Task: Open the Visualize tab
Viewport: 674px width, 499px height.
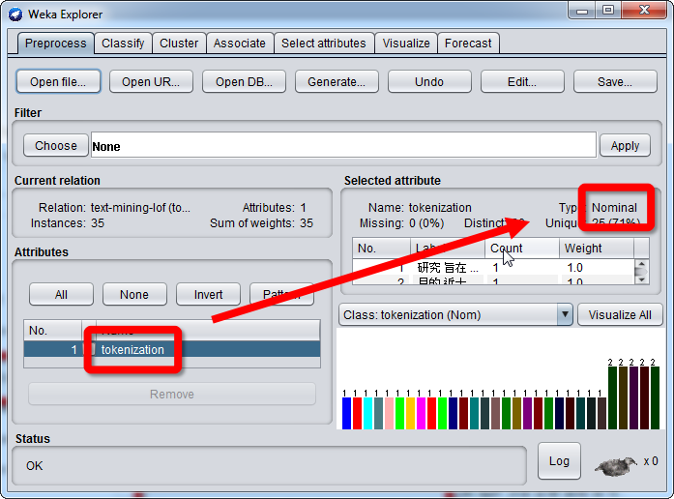Action: tap(406, 44)
